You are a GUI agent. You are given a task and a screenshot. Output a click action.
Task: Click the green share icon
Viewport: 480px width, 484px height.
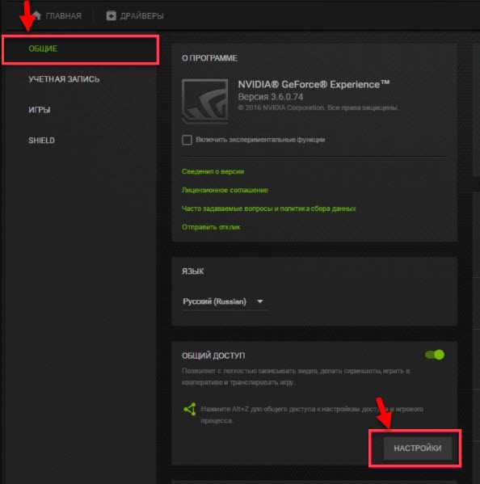(x=190, y=410)
